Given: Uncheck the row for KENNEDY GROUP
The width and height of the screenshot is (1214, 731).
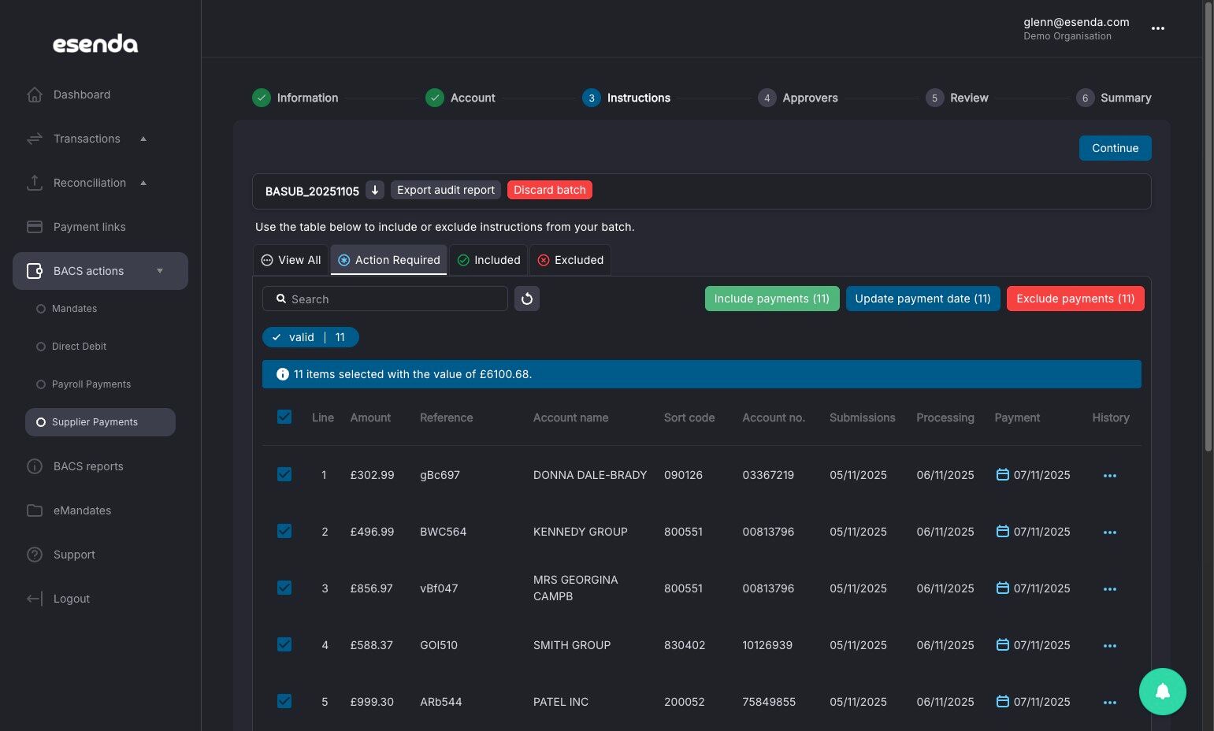Looking at the screenshot, I should pos(284,531).
